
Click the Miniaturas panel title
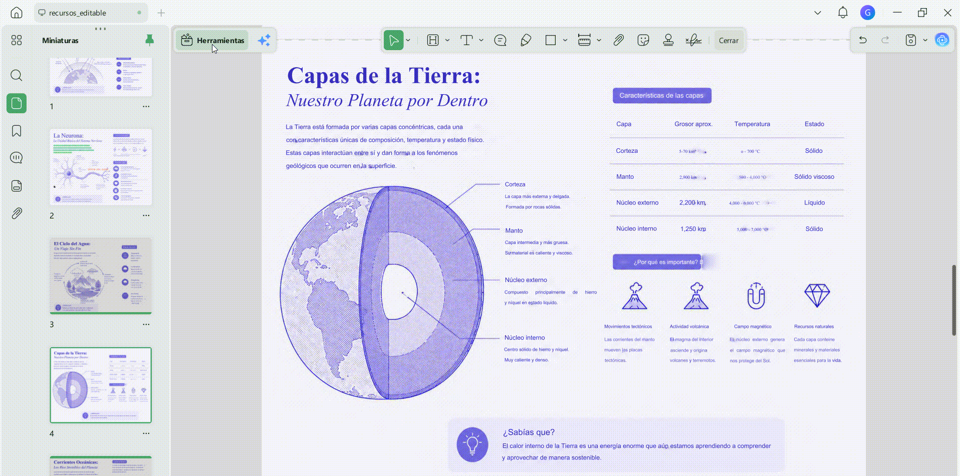tap(60, 41)
